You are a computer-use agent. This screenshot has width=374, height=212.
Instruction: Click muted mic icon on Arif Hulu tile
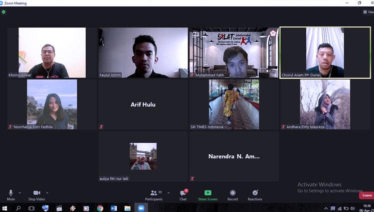(101, 127)
